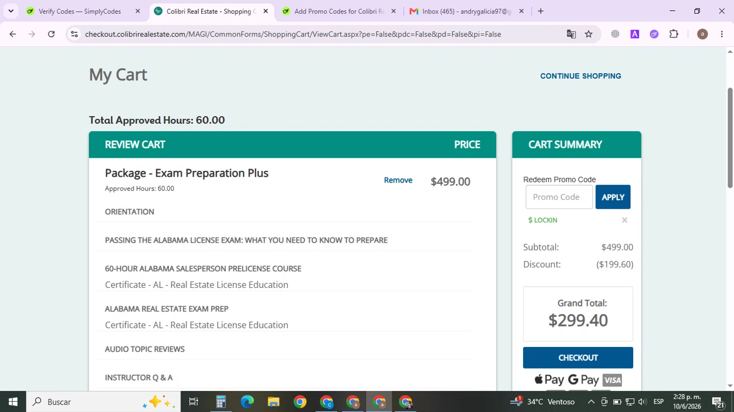Image resolution: width=734 pixels, height=412 pixels.
Task: Remove the LOCKIN promo code
Action: tap(624, 220)
